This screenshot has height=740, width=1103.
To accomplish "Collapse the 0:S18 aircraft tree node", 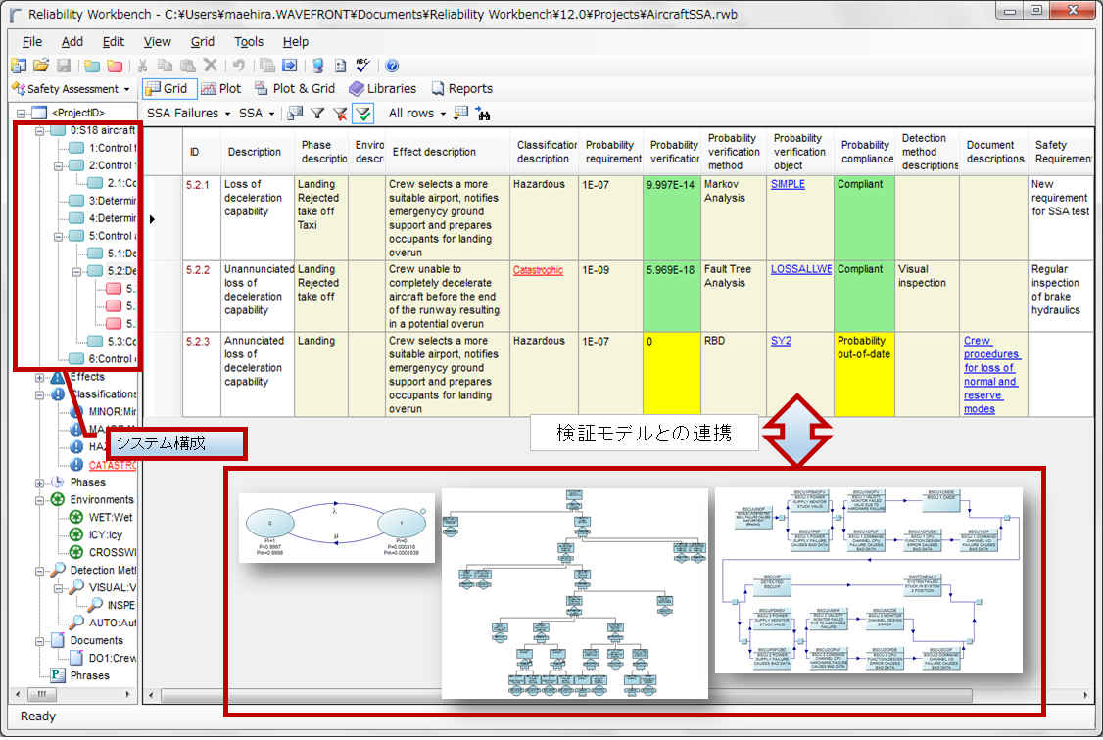I will [39, 131].
